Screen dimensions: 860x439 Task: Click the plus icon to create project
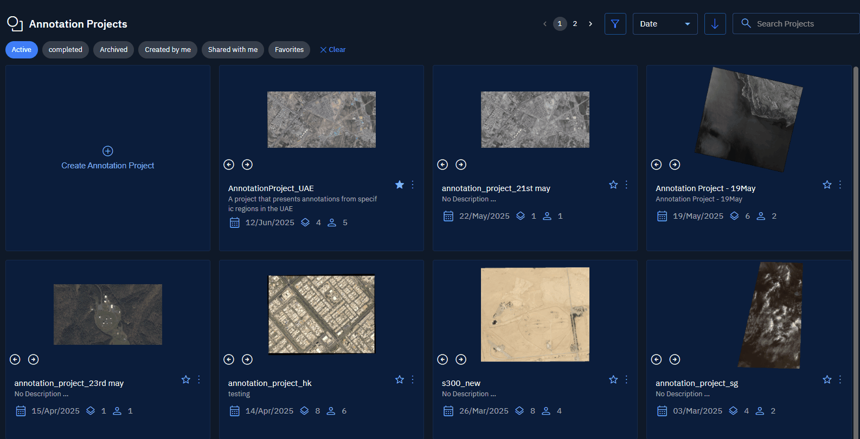[108, 151]
